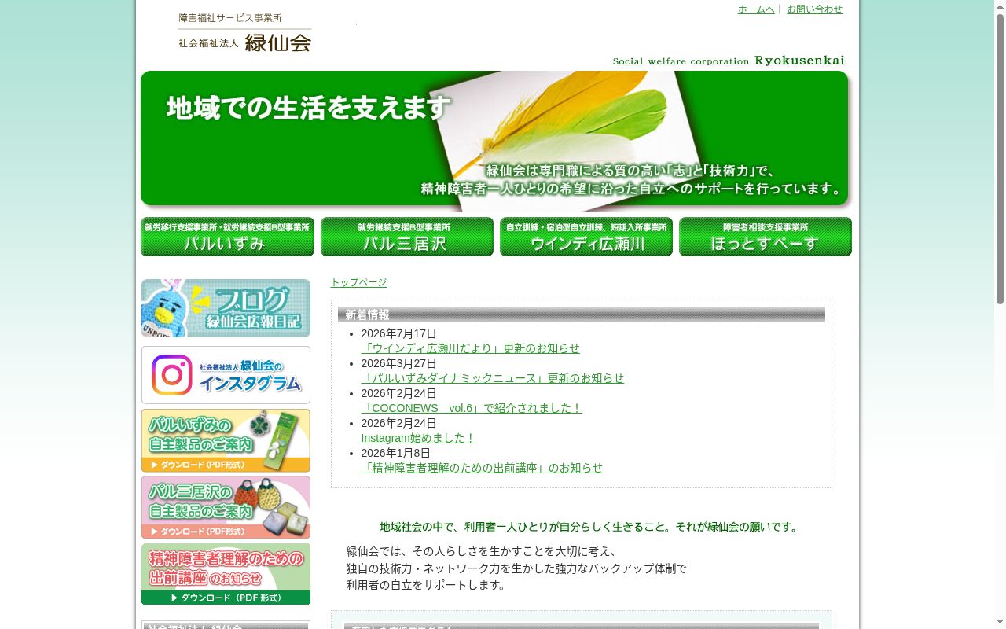Click the green 地域社会の中で slogan line
Screen dimensions: 1006x629
(590, 527)
